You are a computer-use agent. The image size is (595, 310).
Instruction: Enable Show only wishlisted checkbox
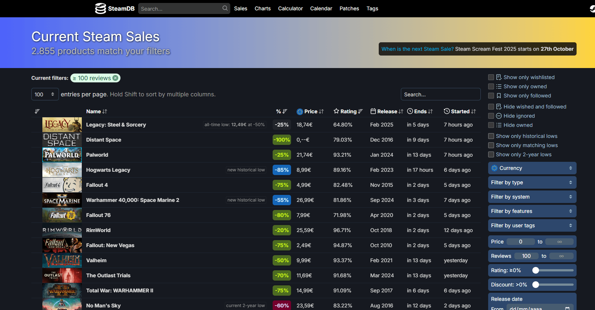tap(491, 77)
